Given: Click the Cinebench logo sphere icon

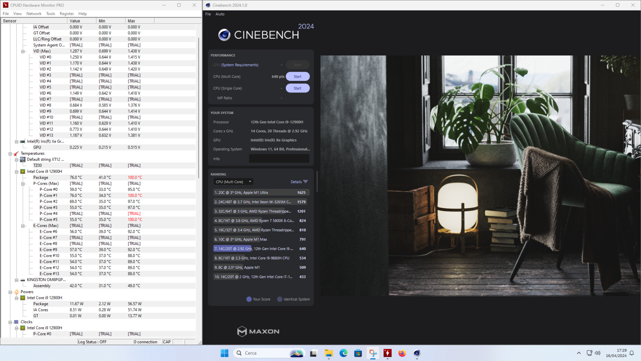Looking at the screenshot, I should (224, 35).
